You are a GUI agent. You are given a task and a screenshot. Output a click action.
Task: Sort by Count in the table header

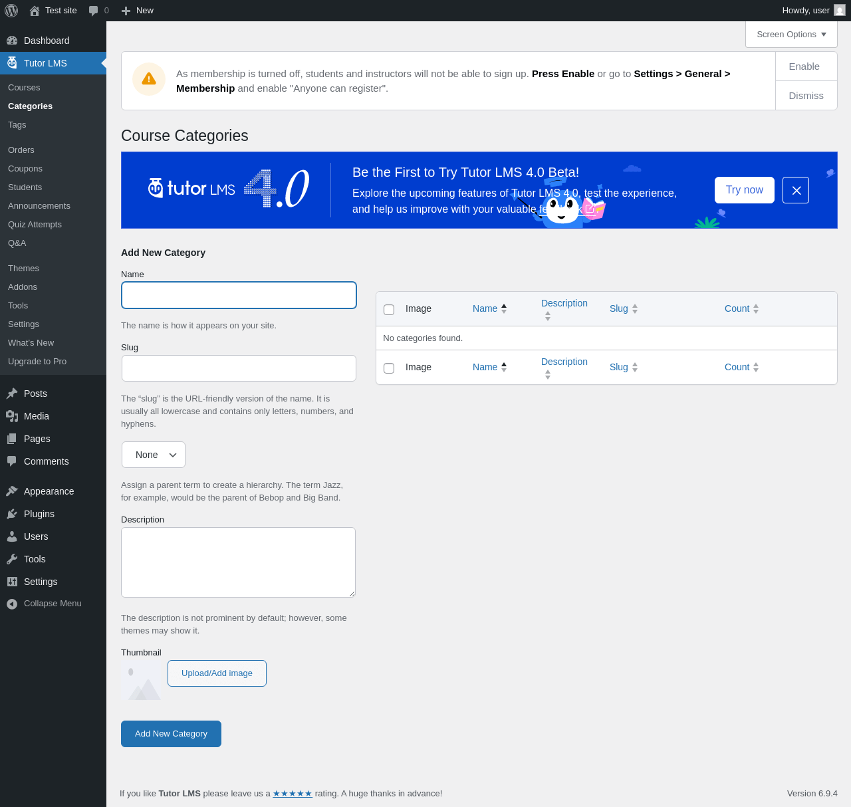point(741,308)
